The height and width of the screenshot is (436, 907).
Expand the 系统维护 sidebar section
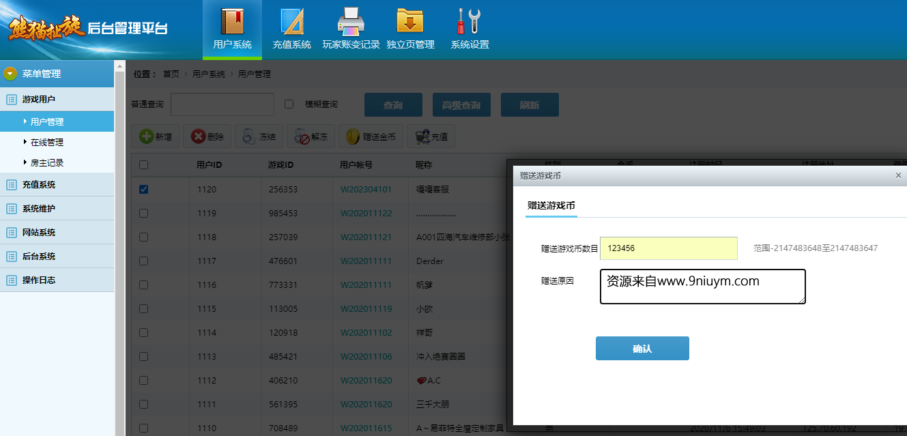(39, 208)
